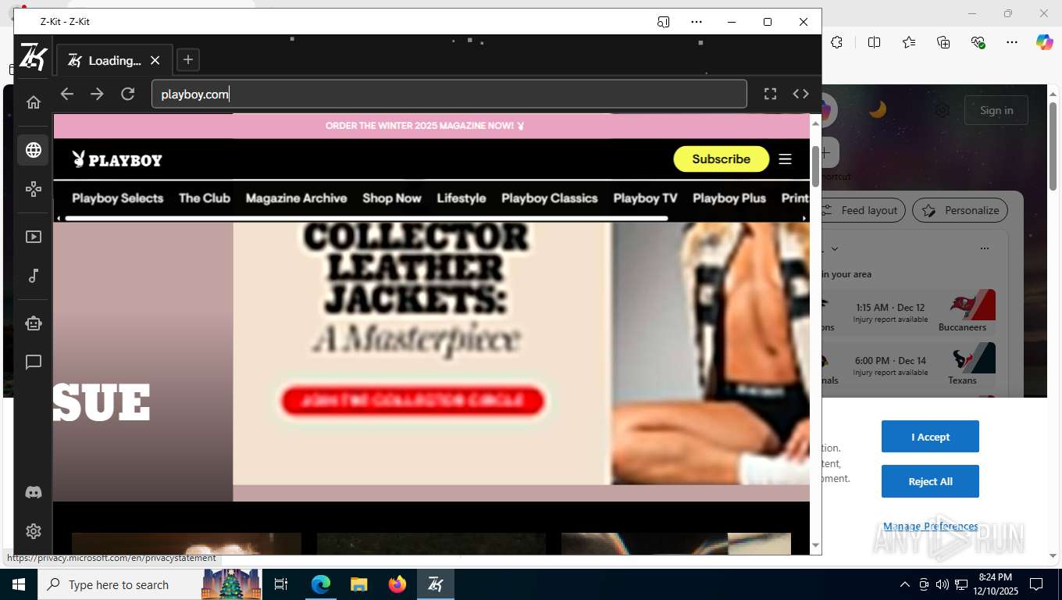Screen dimensions: 1062x600
Task: Open Playboy Plus nav item
Action: (729, 198)
